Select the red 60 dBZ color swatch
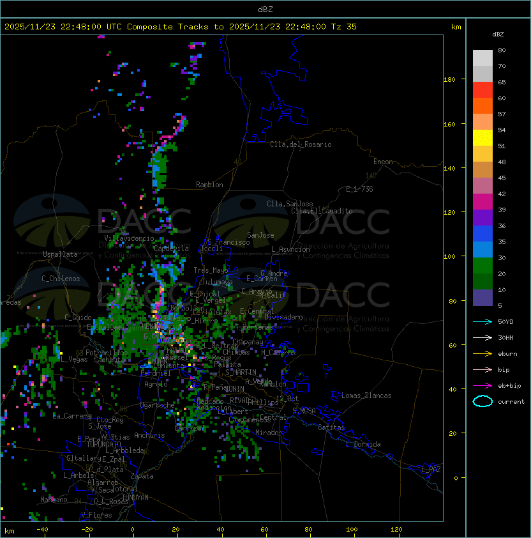Viewport: 531px width, 538px height. (482, 90)
